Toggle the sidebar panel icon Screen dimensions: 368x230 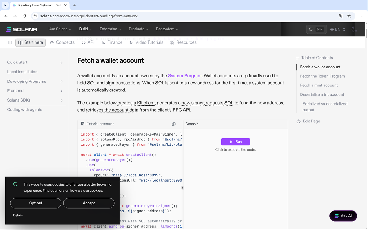(10, 43)
